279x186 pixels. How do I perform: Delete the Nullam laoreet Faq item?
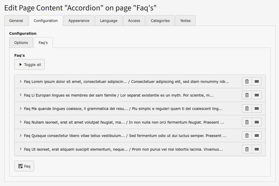coord(247,122)
